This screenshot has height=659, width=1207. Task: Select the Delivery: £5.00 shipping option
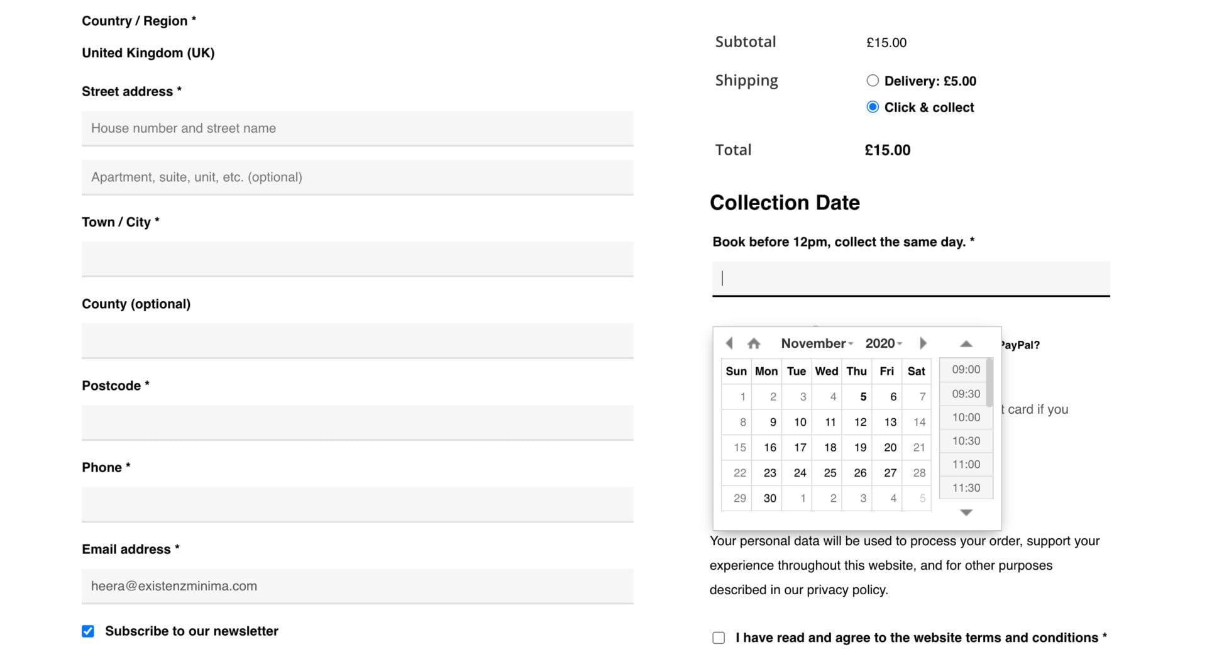coord(873,80)
